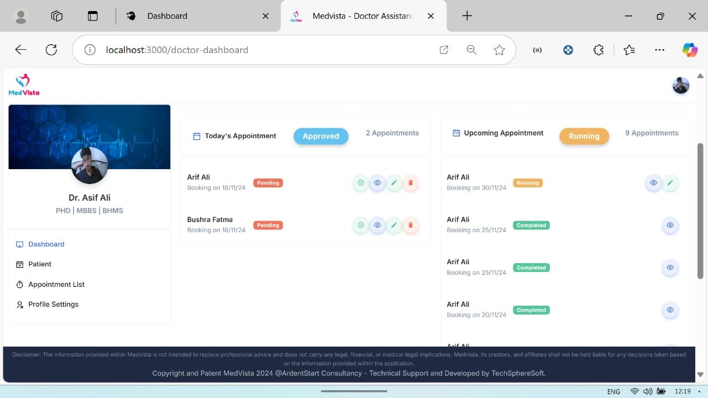Click the Running button in Upcoming Appointment
708x398 pixels.
[584, 136]
